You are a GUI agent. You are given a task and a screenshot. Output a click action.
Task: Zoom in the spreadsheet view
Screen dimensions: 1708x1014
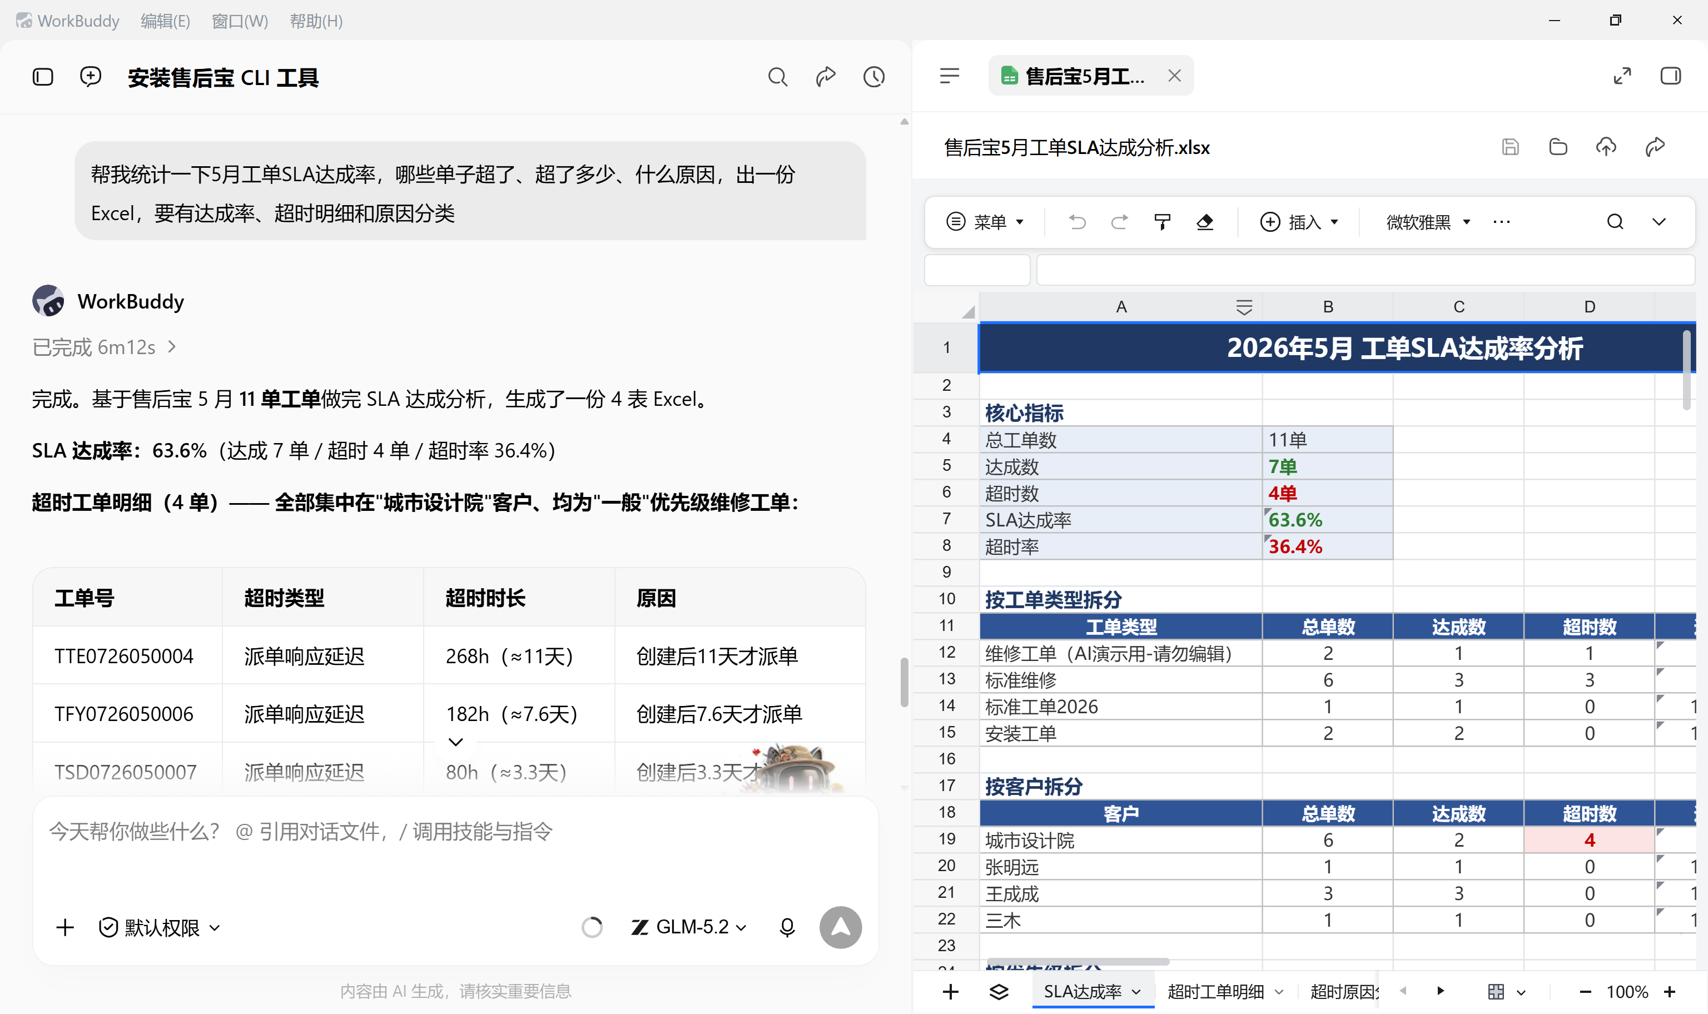point(1670,991)
